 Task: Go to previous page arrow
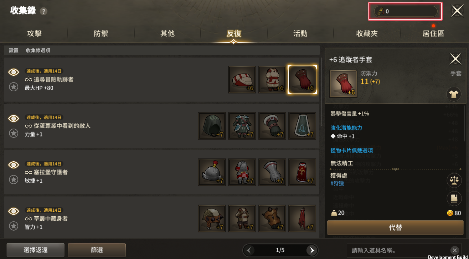(x=249, y=250)
